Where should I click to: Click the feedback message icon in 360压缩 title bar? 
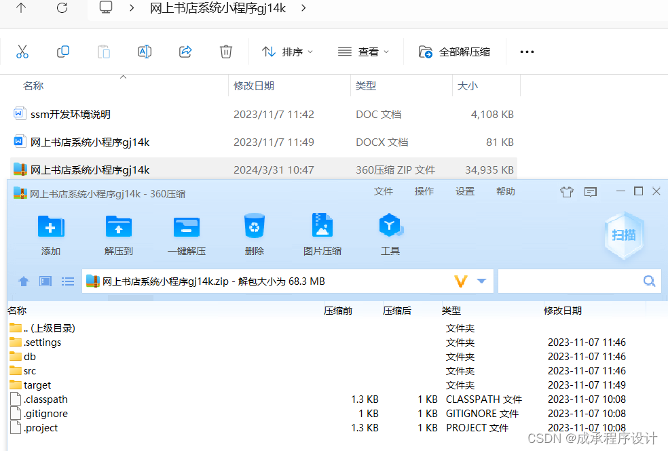591,192
